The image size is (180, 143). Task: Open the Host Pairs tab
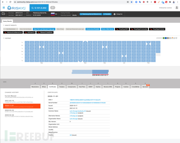tap(82, 87)
